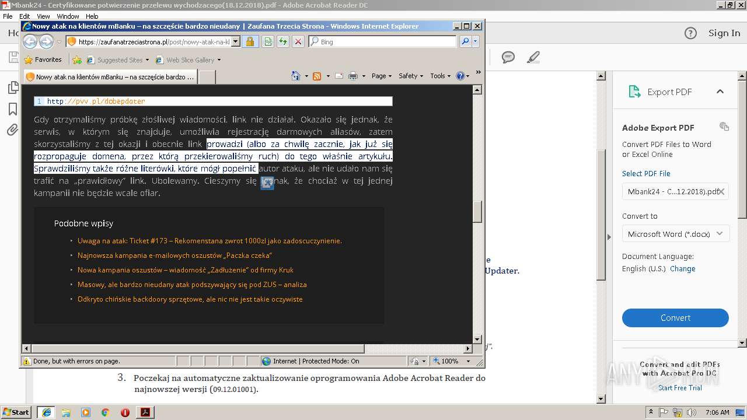The height and width of the screenshot is (420, 747).
Task: Open the address bar URL dropdown
Action: 236,41
